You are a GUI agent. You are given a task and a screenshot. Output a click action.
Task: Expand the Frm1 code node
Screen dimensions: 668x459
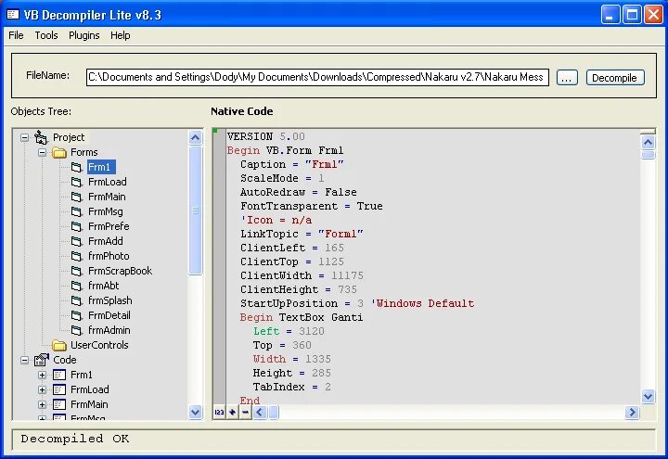point(42,376)
